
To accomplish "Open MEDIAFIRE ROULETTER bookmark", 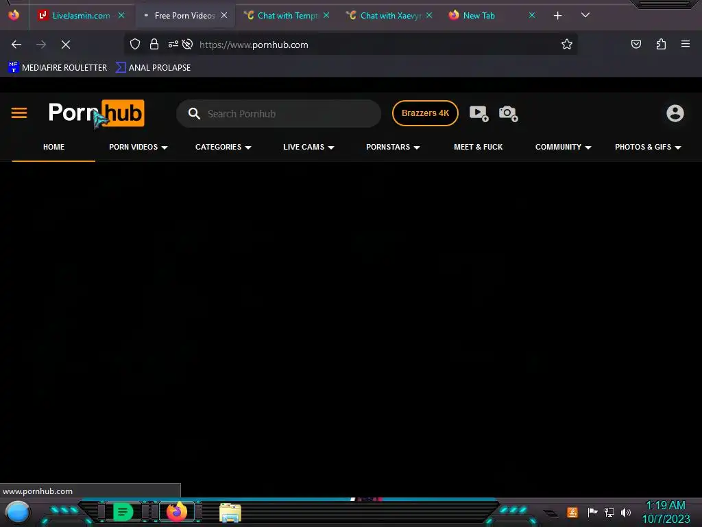I will (x=58, y=68).
